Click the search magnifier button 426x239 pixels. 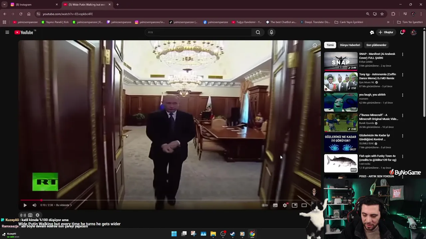point(258,32)
